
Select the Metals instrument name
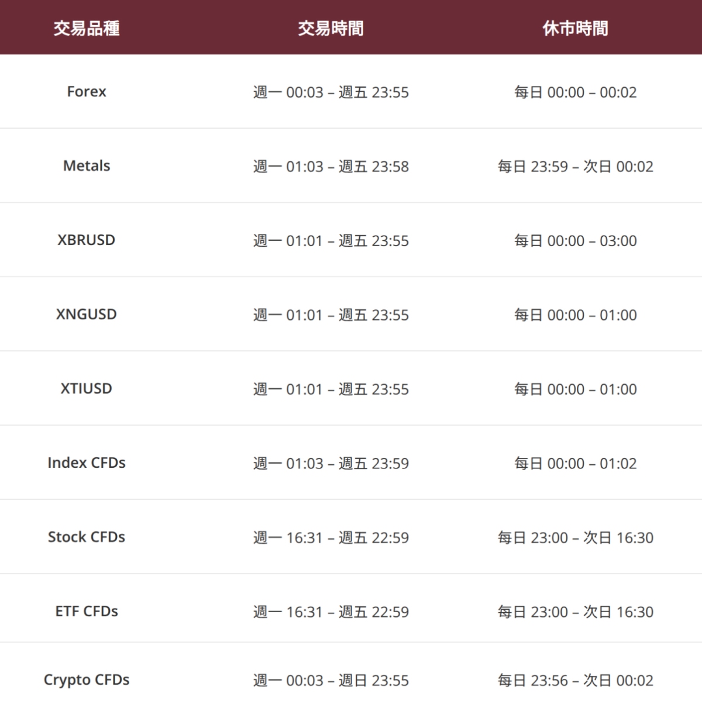pos(87,166)
